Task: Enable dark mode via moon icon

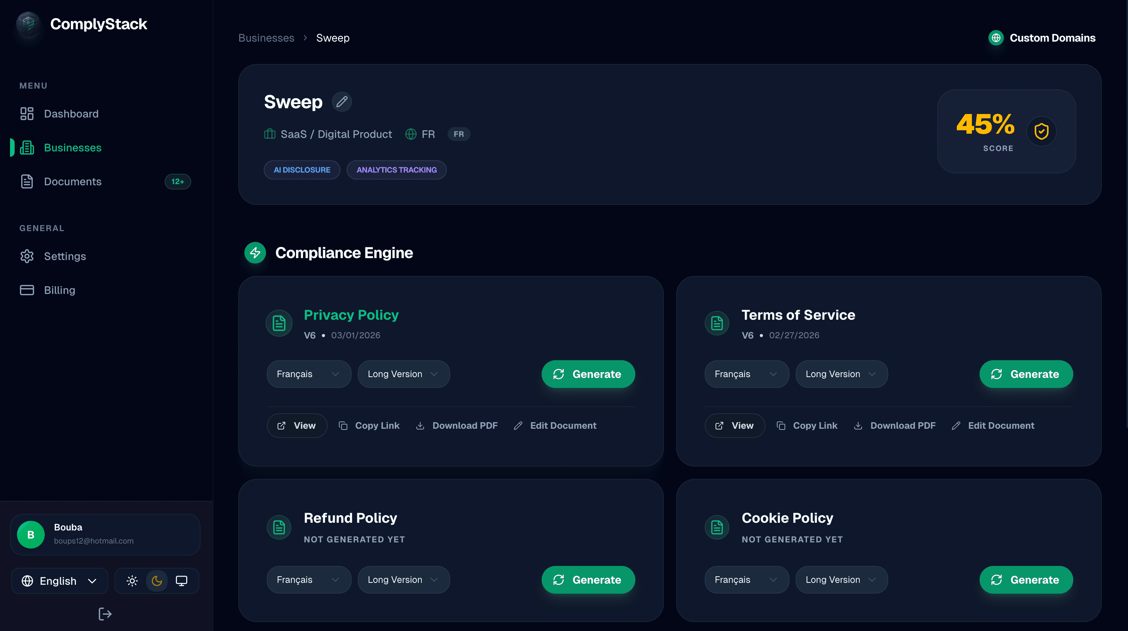Action: tap(157, 581)
